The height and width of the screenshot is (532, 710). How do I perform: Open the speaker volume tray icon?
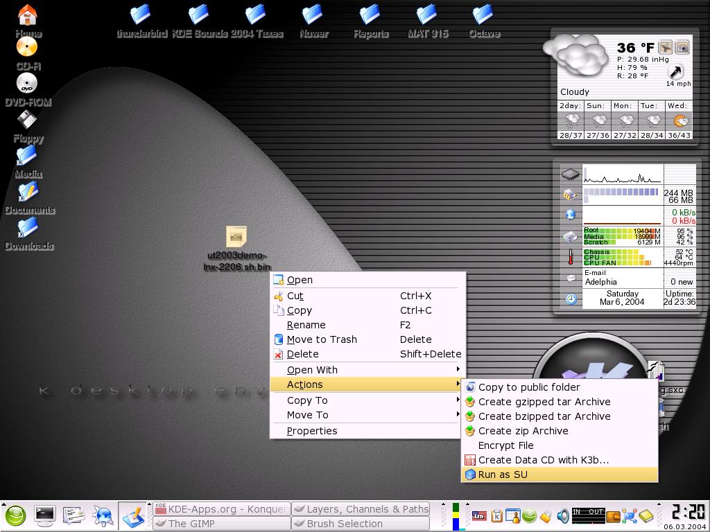click(563, 515)
